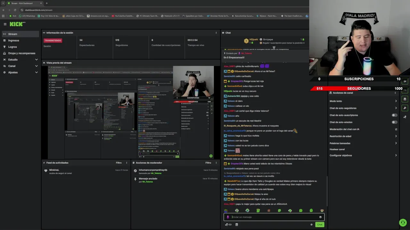Expand Chat de solo-seguidores options

396,108
